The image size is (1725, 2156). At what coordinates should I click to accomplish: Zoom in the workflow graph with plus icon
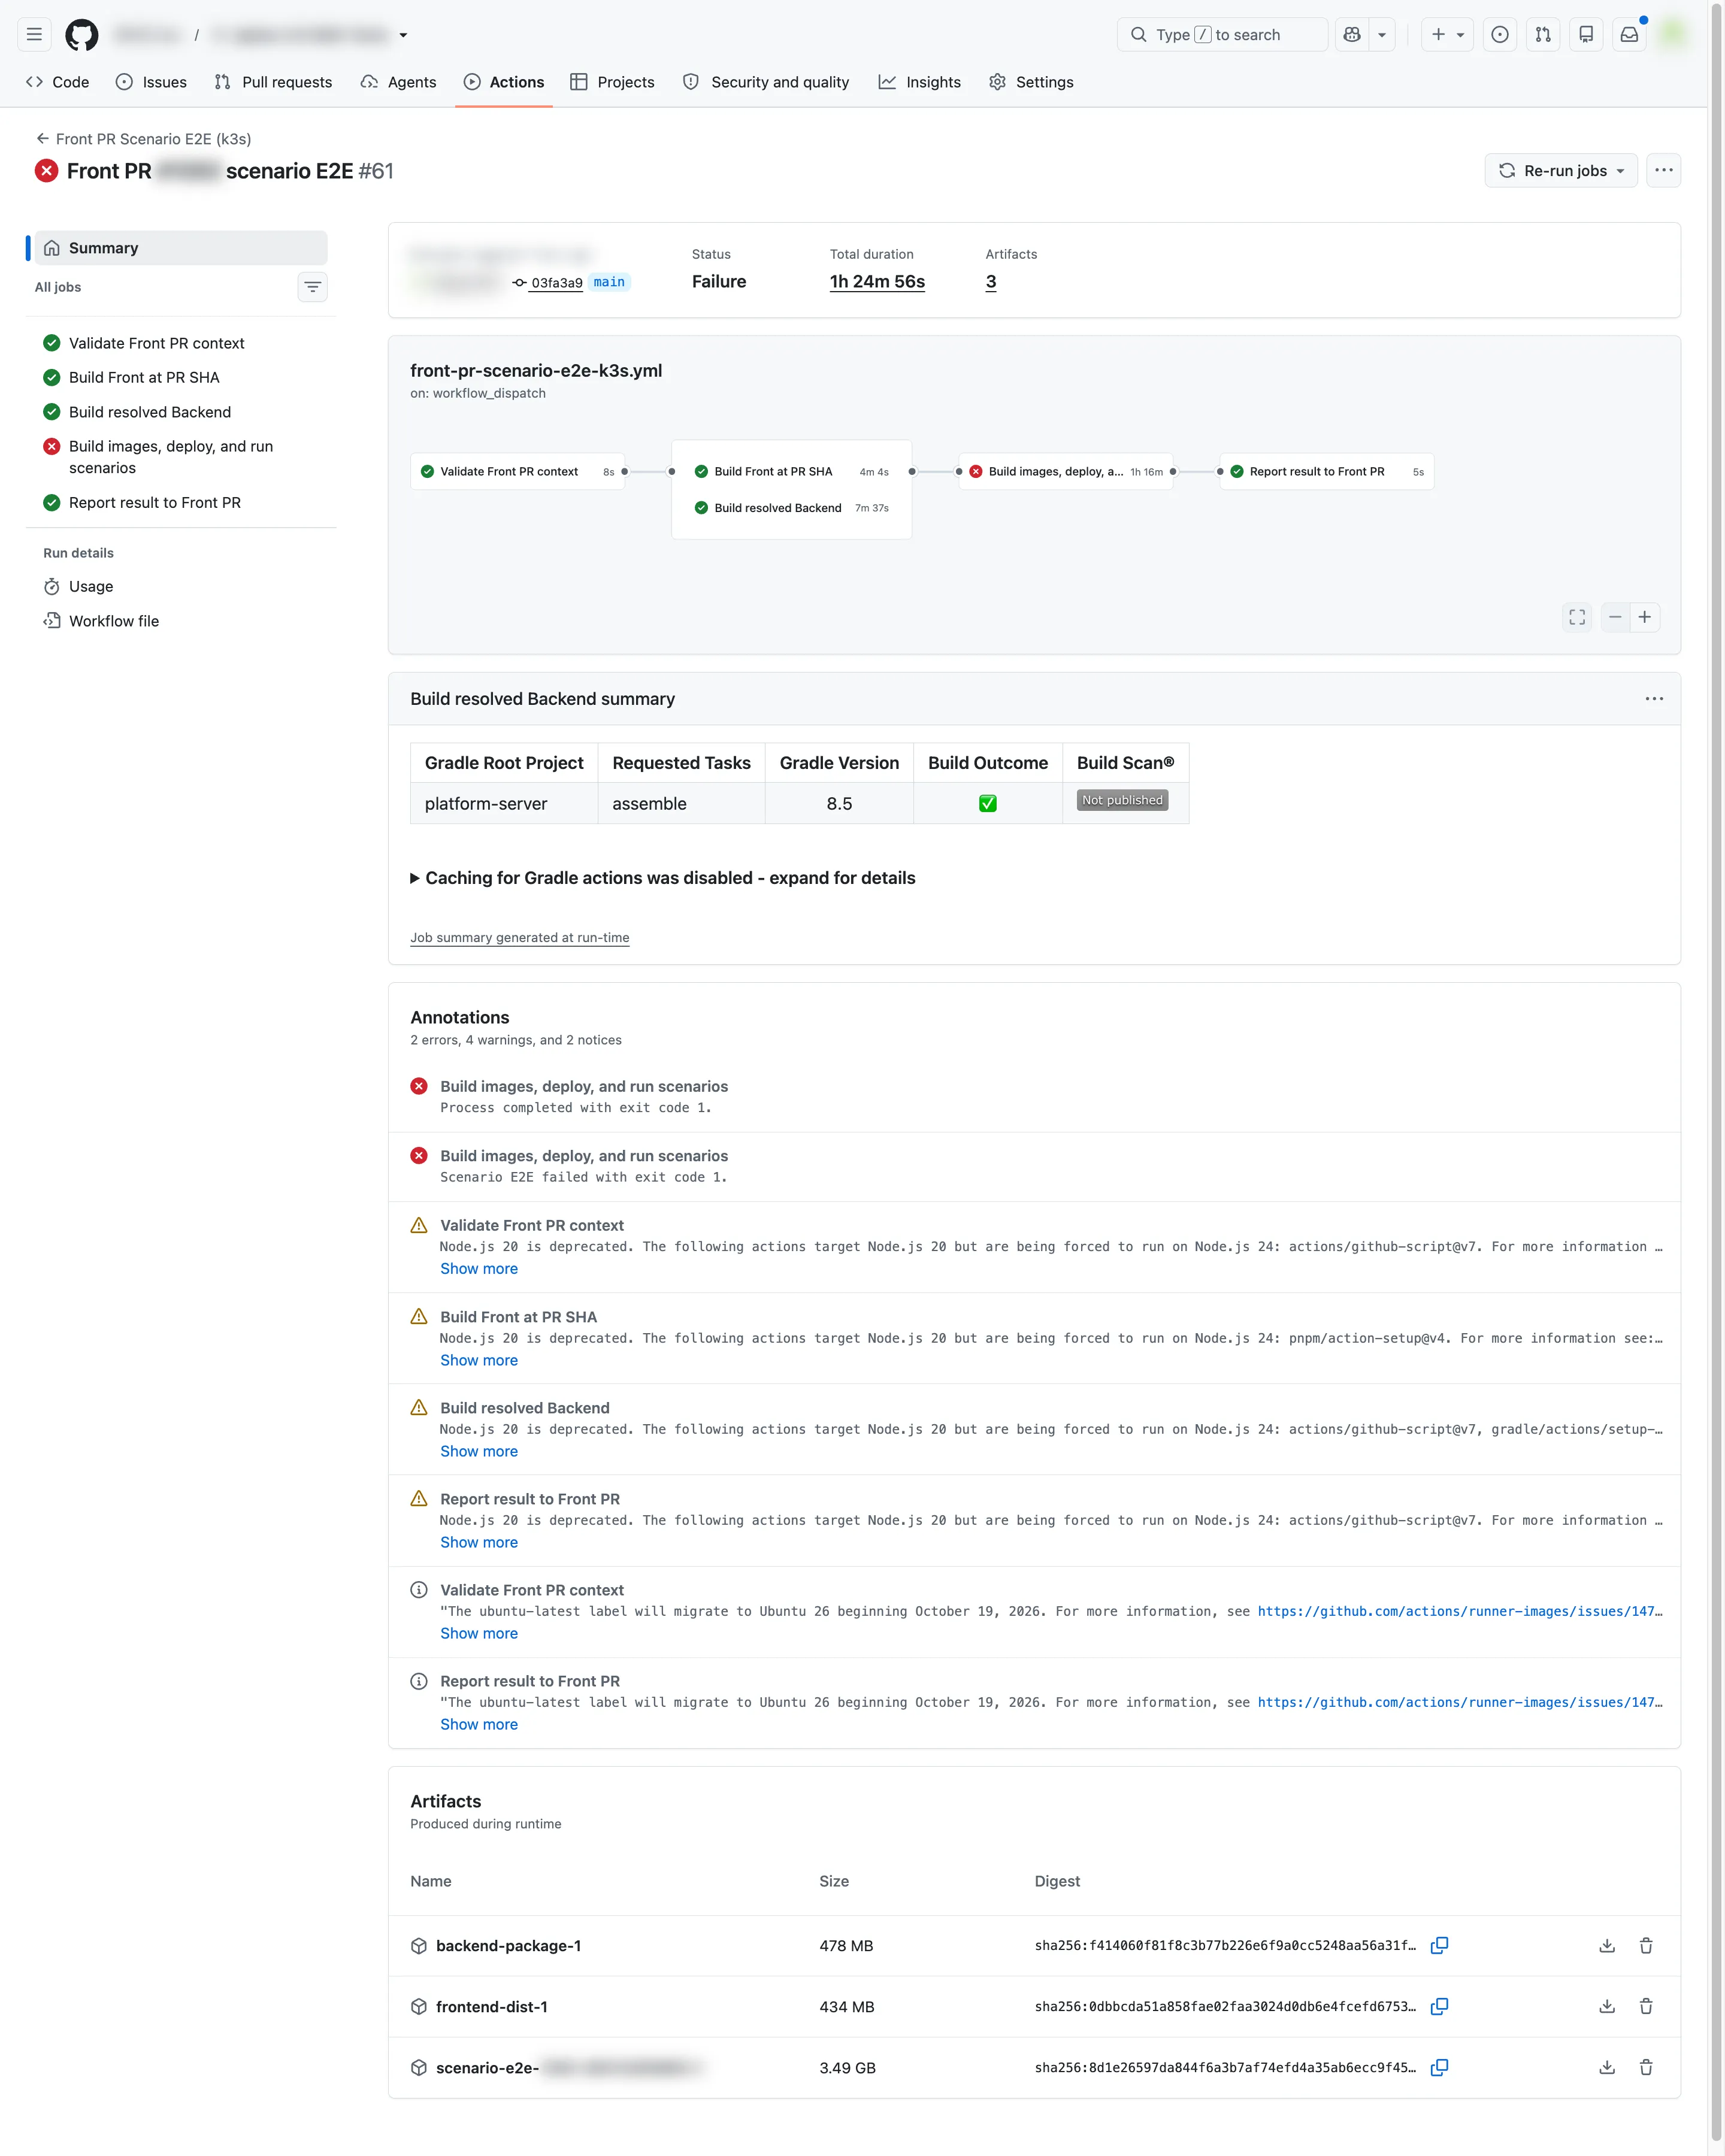(1645, 617)
